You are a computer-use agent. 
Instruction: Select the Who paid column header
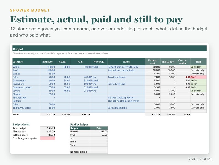(99, 62)
